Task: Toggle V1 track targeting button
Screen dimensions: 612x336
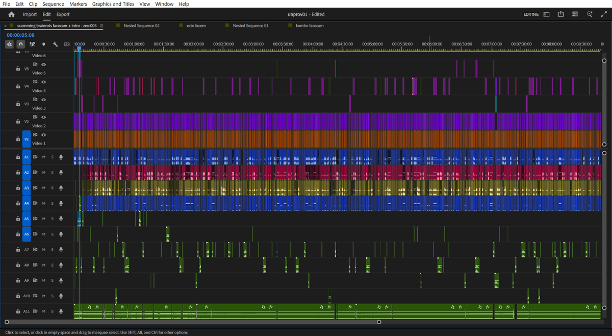Action: [27, 139]
